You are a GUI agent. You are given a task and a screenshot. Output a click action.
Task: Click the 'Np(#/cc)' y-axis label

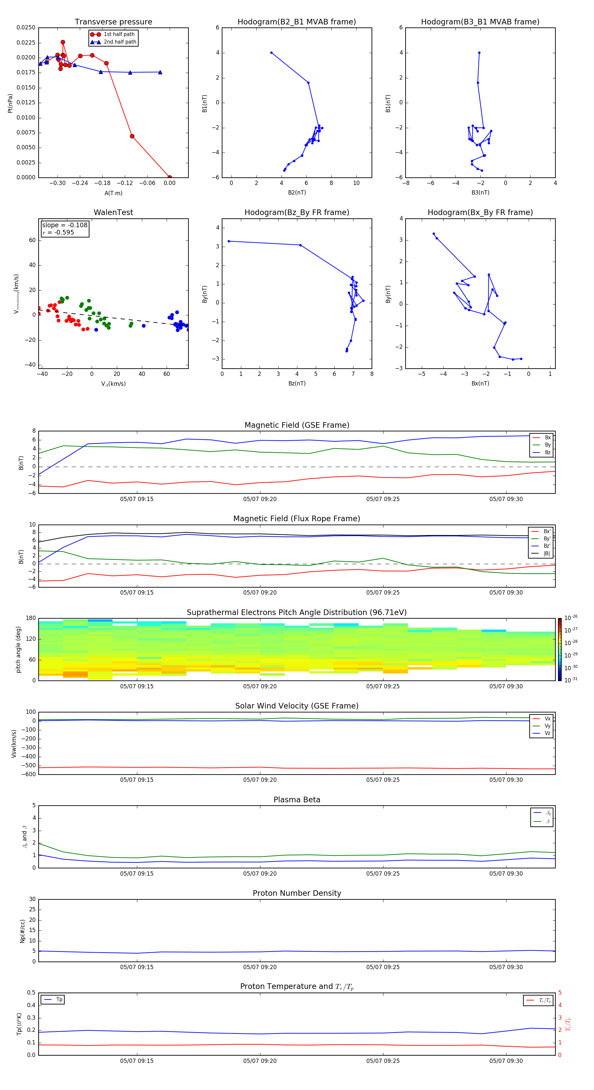pos(22,931)
